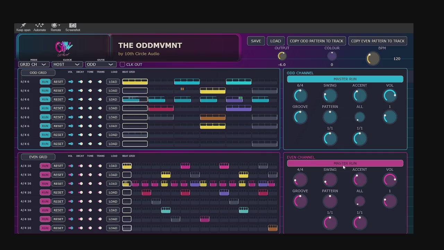Click the Automate icon in the host toolbar
The image size is (444, 250).
pos(40,27)
